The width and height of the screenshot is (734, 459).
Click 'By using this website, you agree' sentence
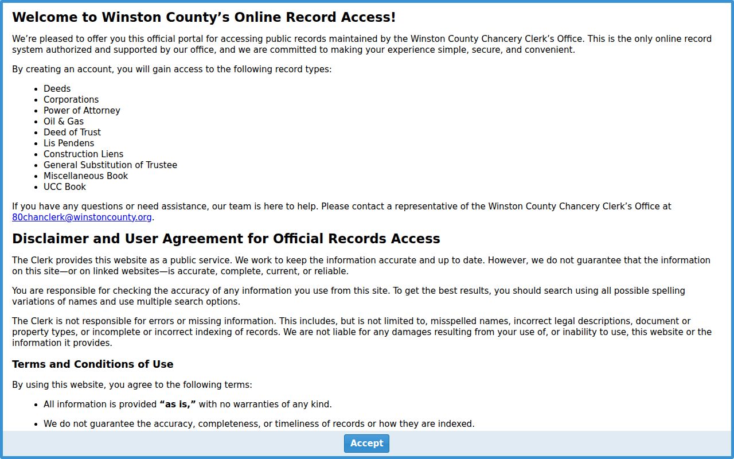(132, 384)
